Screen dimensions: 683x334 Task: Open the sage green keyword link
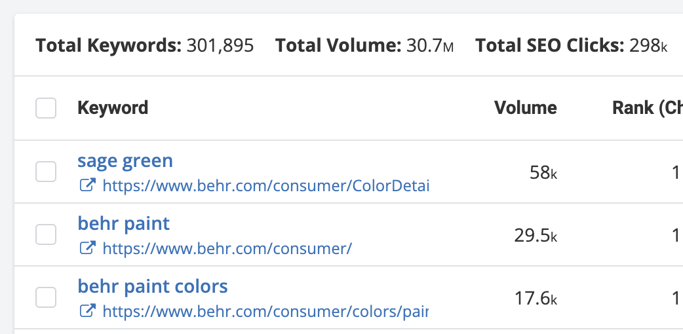coord(125,160)
